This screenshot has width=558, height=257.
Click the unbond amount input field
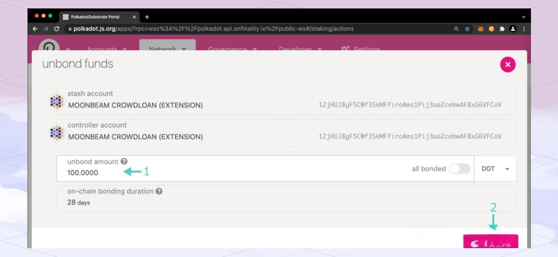233,173
